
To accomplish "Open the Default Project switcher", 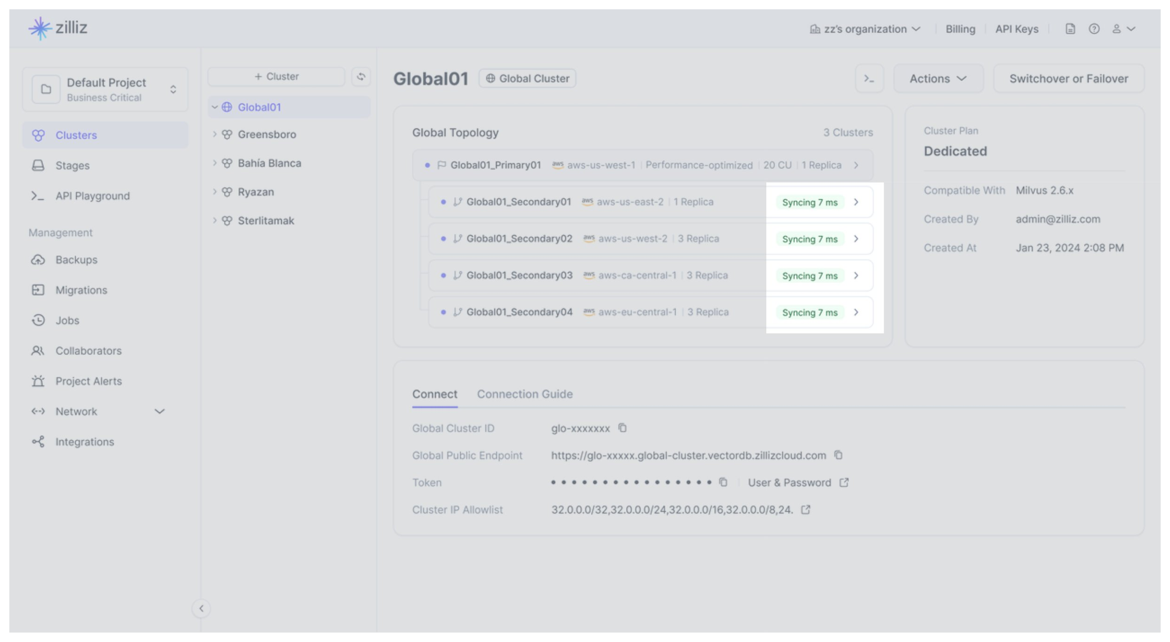I will click(x=105, y=89).
